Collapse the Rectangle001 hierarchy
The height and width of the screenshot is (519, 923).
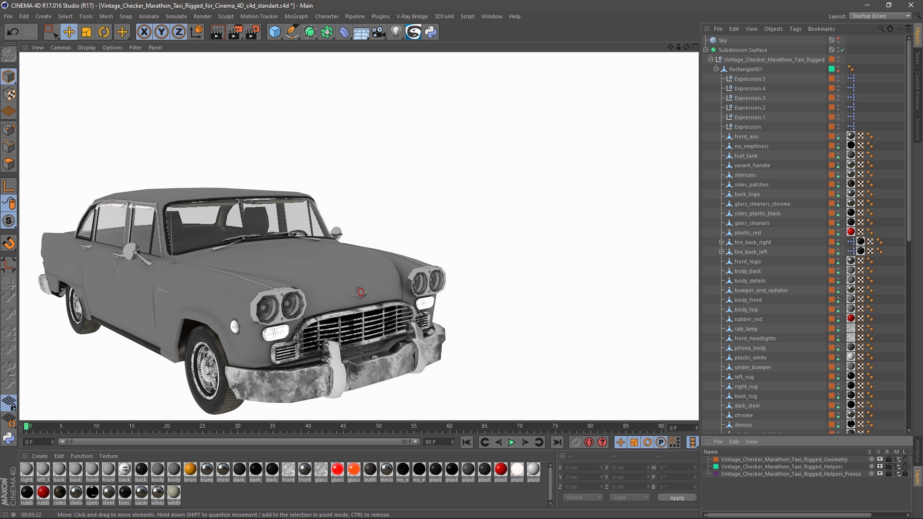[x=716, y=69]
